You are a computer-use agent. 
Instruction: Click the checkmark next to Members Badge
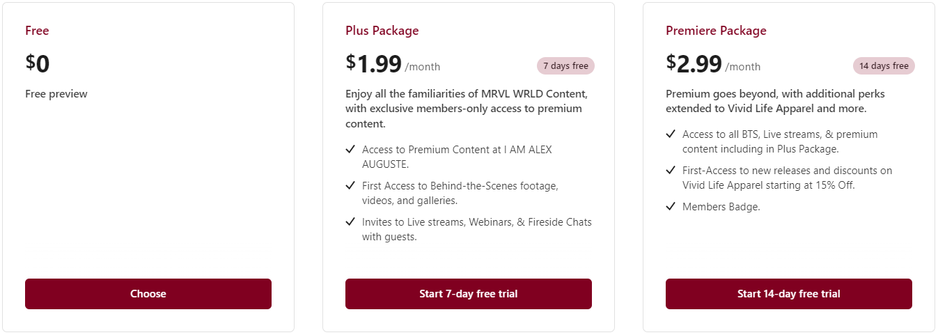[x=671, y=206]
